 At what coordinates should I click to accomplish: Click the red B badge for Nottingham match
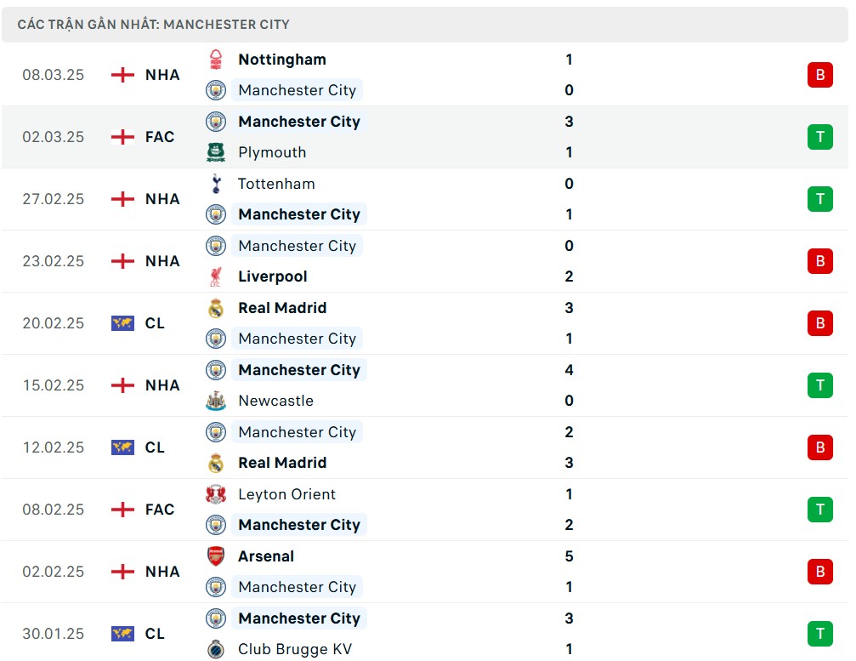pyautogui.click(x=819, y=75)
